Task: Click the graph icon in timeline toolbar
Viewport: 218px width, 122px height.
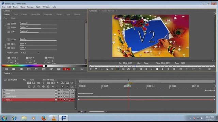Action: click(x=72, y=87)
